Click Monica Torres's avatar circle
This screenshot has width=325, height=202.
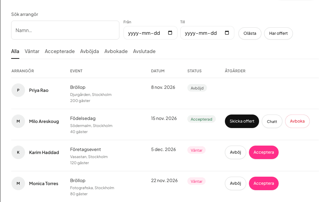point(18,183)
